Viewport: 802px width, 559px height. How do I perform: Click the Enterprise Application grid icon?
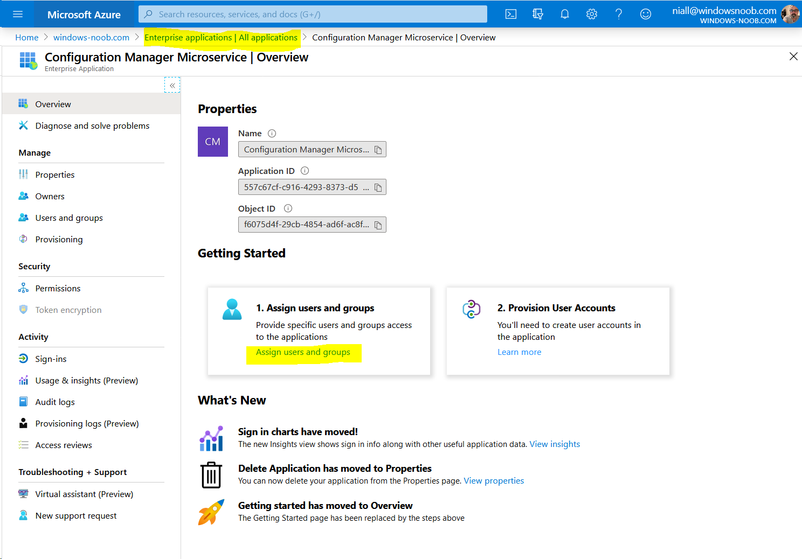(x=28, y=61)
